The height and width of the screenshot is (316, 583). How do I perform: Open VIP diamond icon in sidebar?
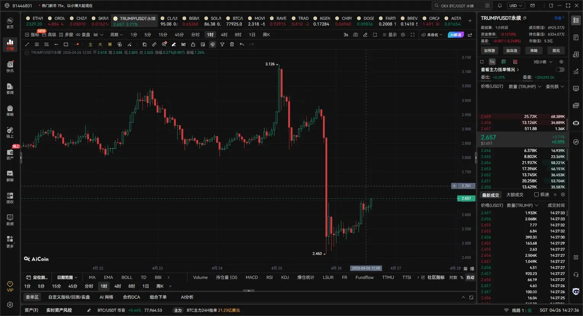pos(10,287)
